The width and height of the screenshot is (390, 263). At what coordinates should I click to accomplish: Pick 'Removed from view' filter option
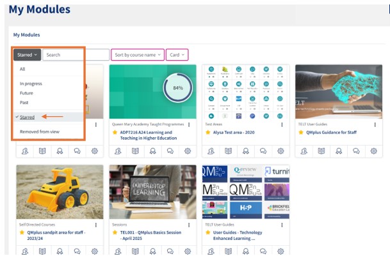click(x=40, y=131)
